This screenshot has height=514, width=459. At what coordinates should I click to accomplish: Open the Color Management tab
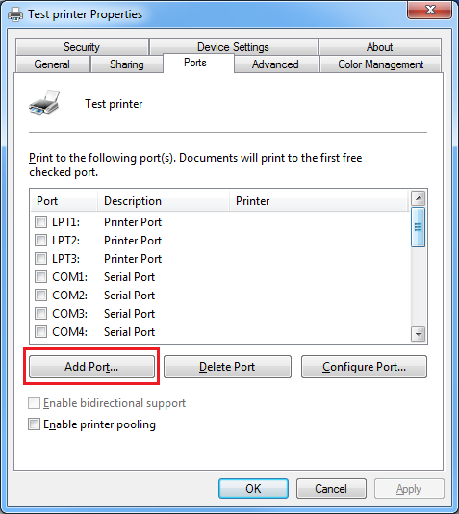pyautogui.click(x=380, y=64)
